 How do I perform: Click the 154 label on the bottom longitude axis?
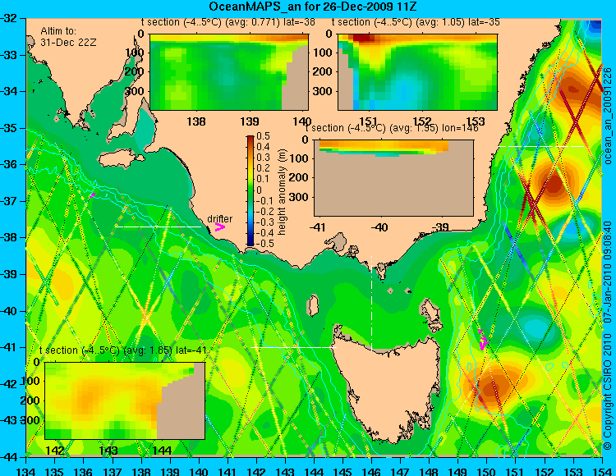click(x=601, y=471)
